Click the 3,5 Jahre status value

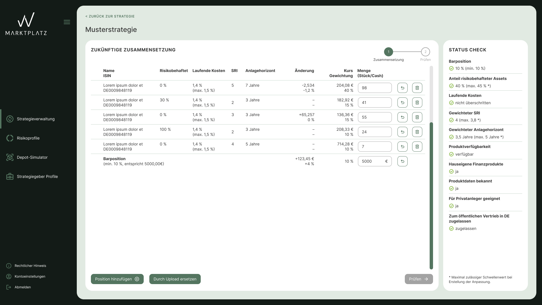[479, 137]
